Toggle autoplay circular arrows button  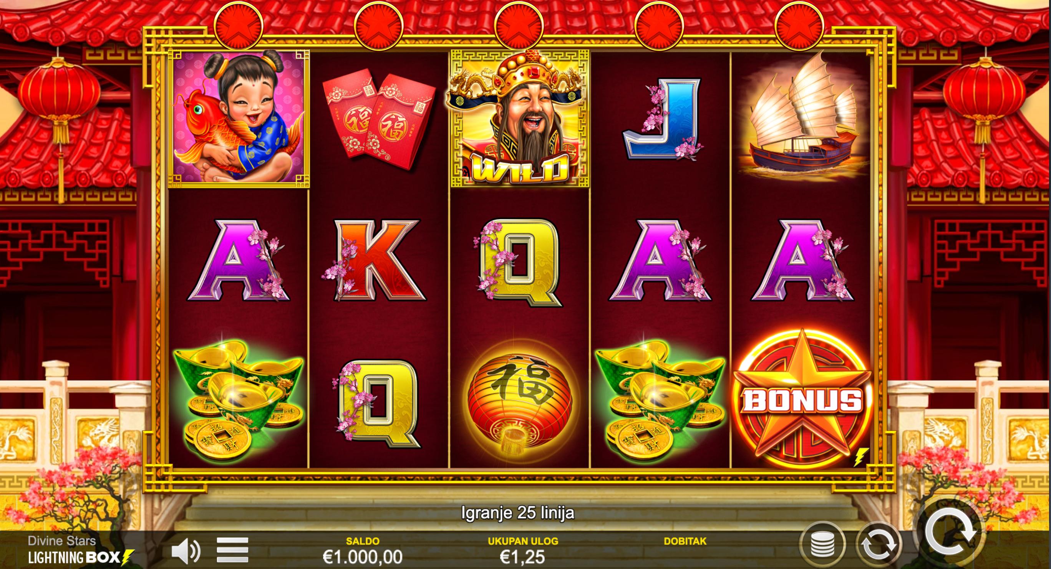879,544
